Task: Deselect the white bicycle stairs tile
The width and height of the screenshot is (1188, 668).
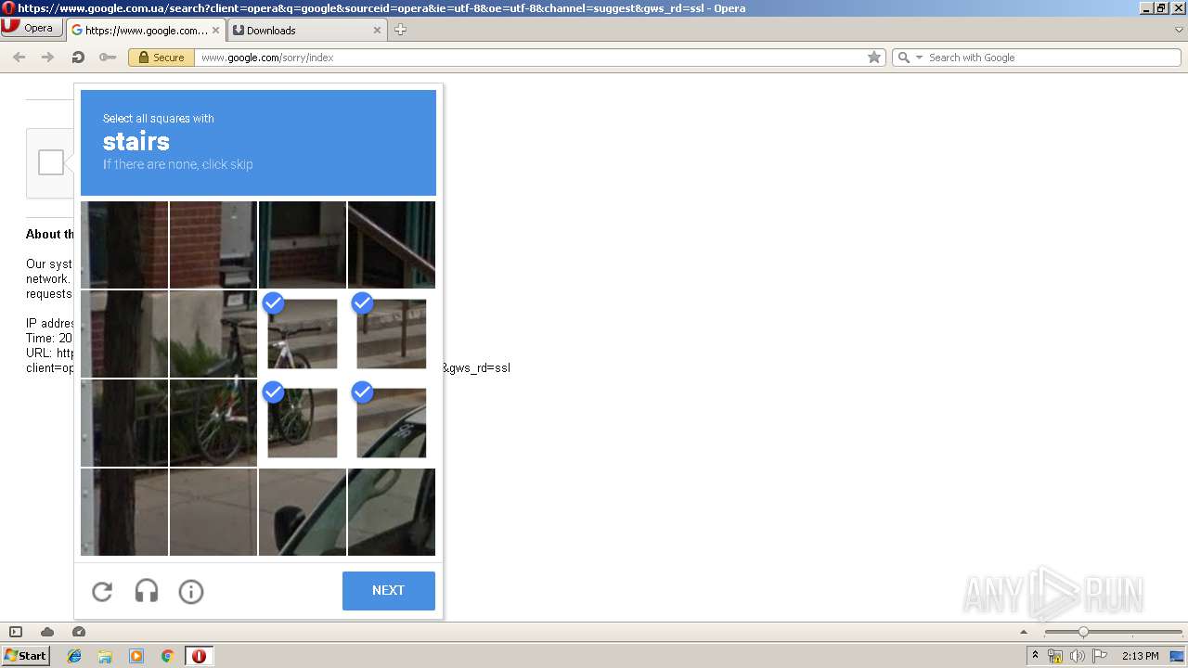Action: pos(303,334)
